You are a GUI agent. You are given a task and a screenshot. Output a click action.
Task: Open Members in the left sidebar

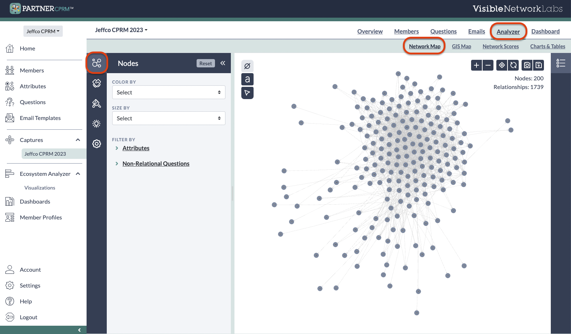32,70
